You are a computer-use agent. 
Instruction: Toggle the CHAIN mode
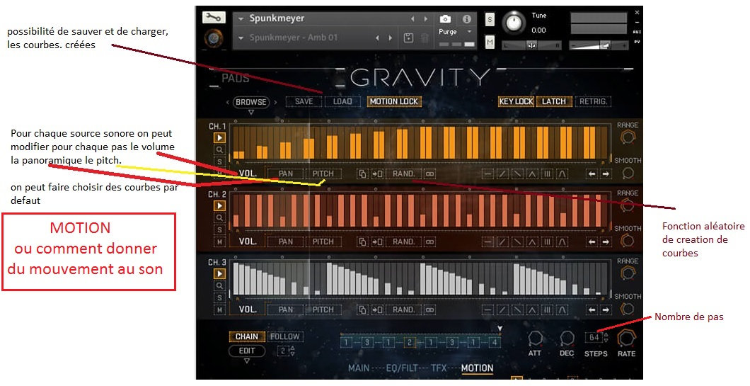(247, 336)
